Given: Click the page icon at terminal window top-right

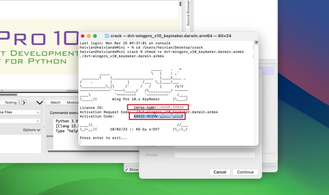Looking at the screenshot, I should pos(256,42).
